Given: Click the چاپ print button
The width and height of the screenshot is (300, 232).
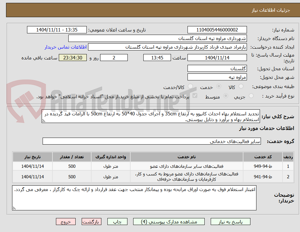Looking at the screenshot, I should pos(117,222).
